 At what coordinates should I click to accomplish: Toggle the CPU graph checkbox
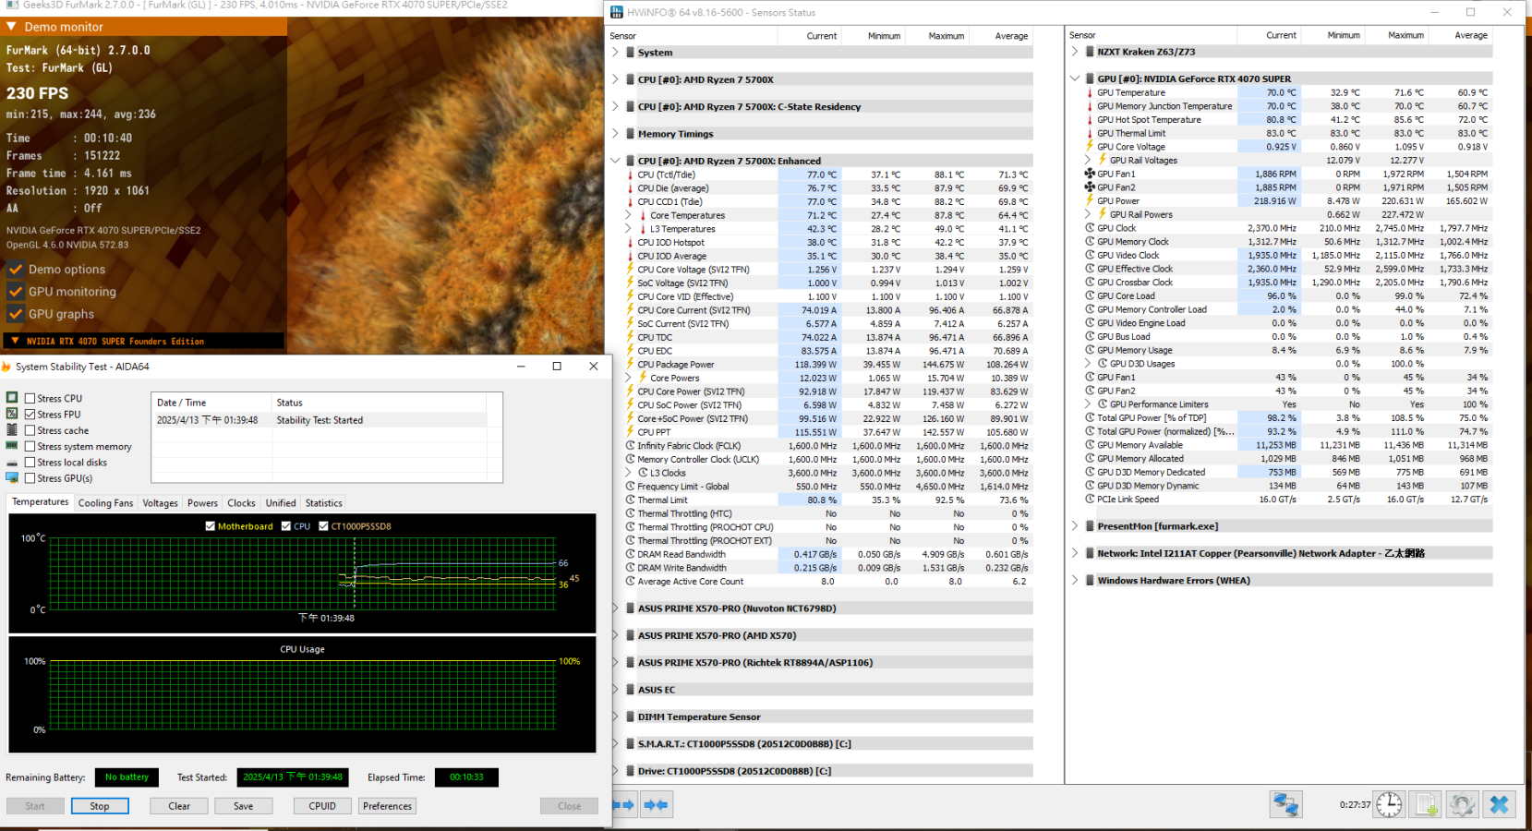point(286,526)
